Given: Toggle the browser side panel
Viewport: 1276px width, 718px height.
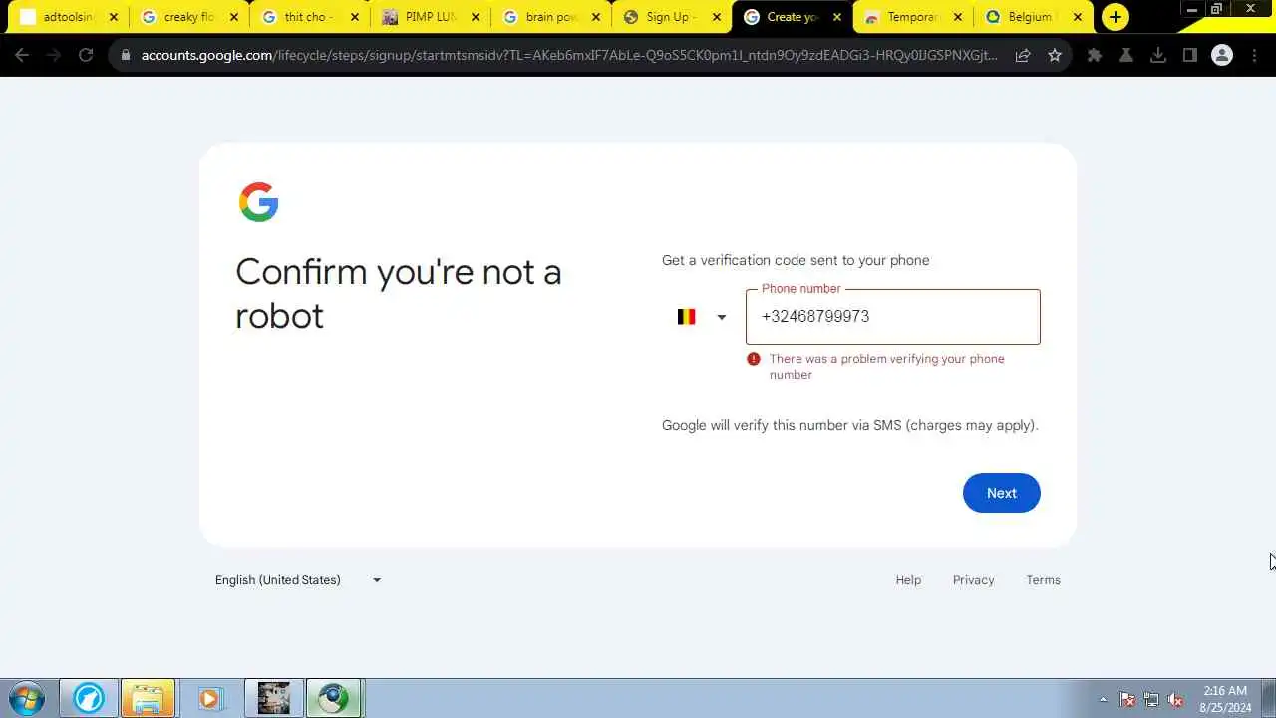Looking at the screenshot, I should 1189,56.
